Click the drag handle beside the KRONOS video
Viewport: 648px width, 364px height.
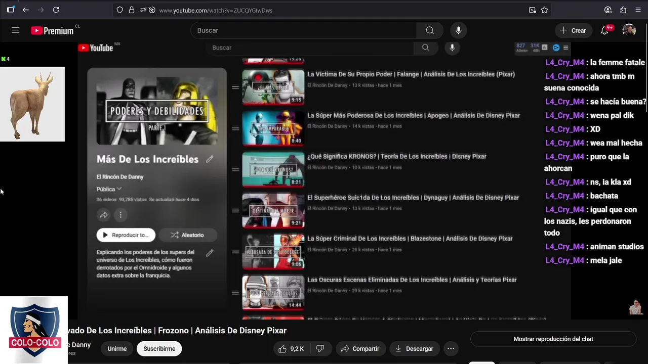[x=235, y=169]
